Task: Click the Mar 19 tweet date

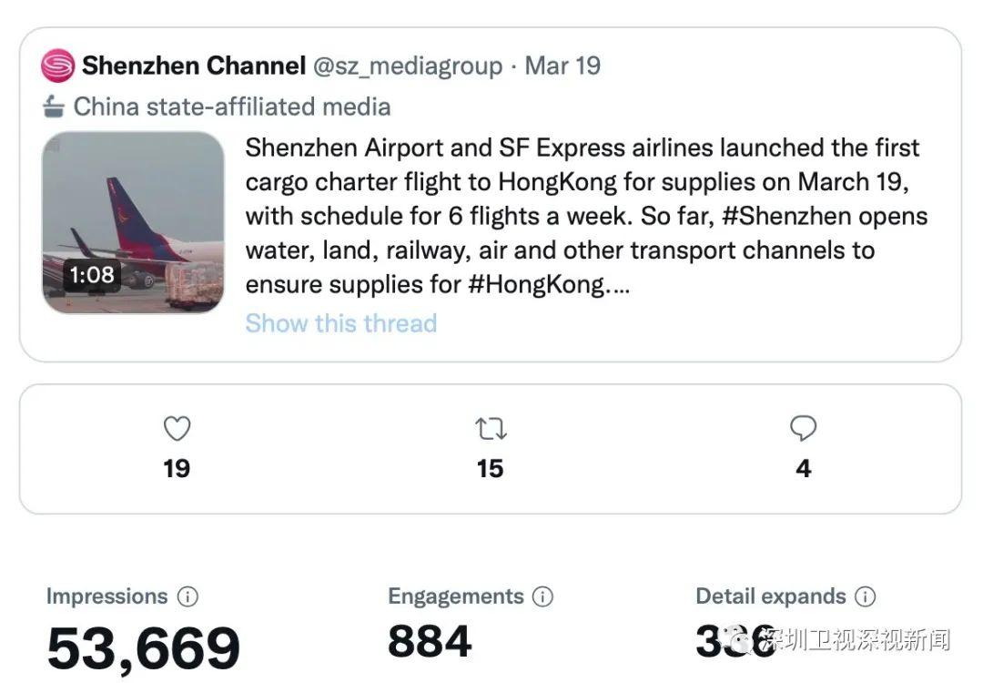Action: [562, 66]
